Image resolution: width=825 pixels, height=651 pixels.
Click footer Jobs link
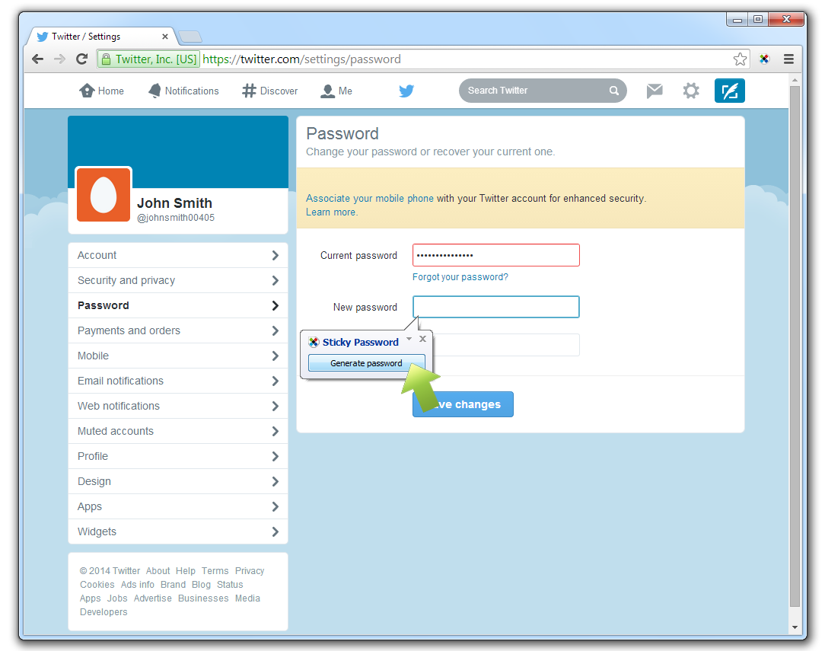click(117, 598)
